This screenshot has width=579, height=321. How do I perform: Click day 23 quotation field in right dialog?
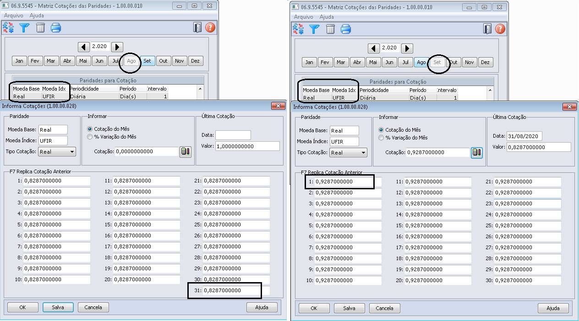[x=528, y=203]
